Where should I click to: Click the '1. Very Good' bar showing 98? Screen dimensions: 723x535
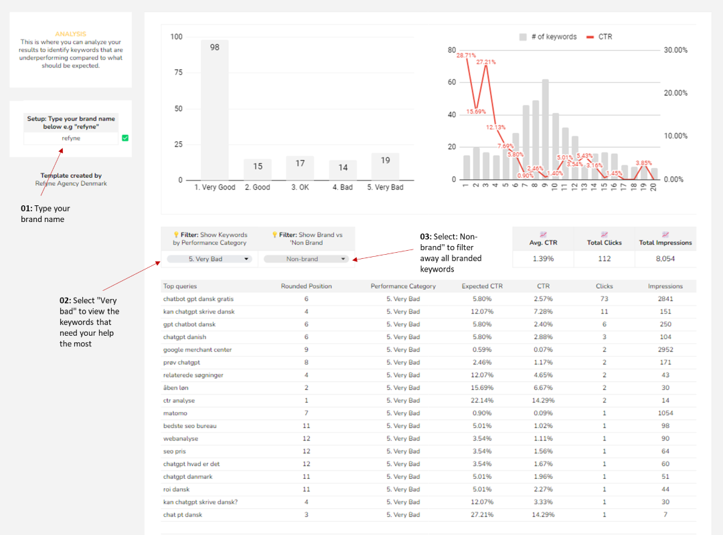click(214, 110)
